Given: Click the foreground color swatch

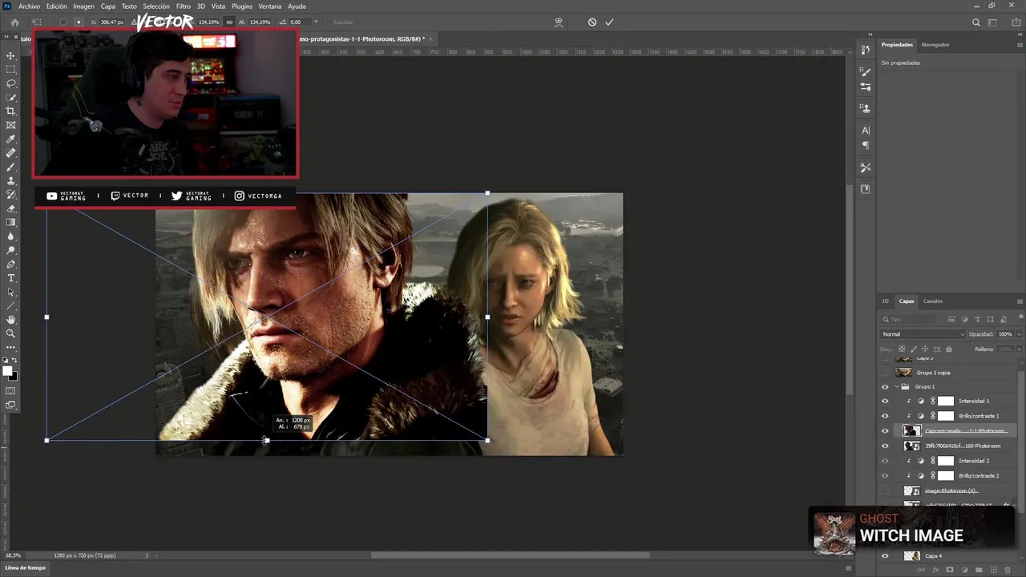Looking at the screenshot, I should click(x=8, y=371).
